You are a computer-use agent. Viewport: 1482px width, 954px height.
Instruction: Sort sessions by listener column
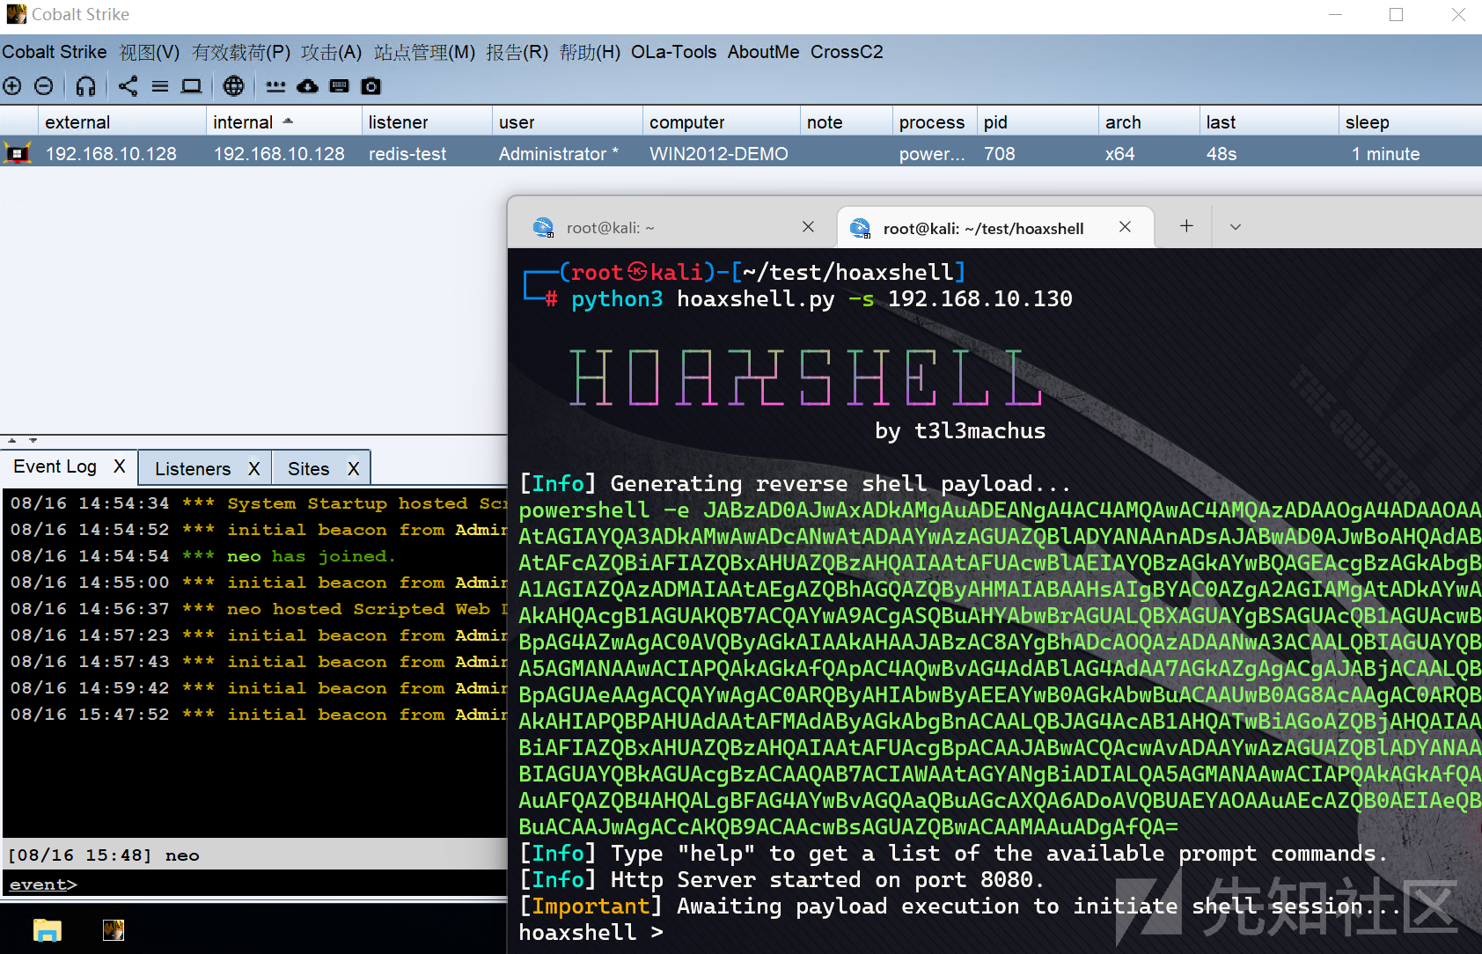[426, 122]
